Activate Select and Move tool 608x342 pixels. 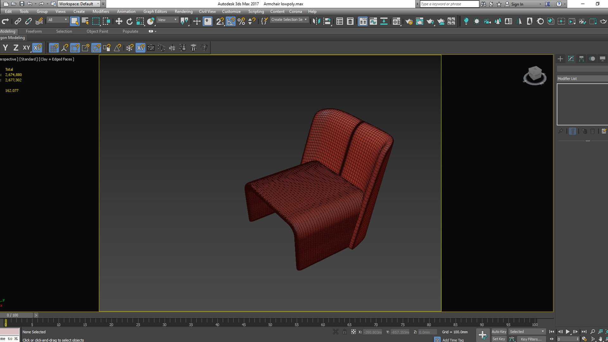pos(119,21)
